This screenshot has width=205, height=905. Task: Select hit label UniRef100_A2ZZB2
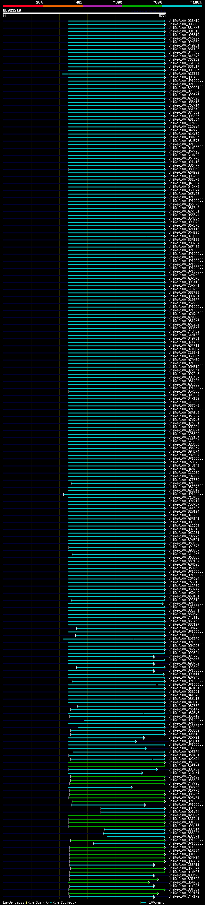pos(184,74)
